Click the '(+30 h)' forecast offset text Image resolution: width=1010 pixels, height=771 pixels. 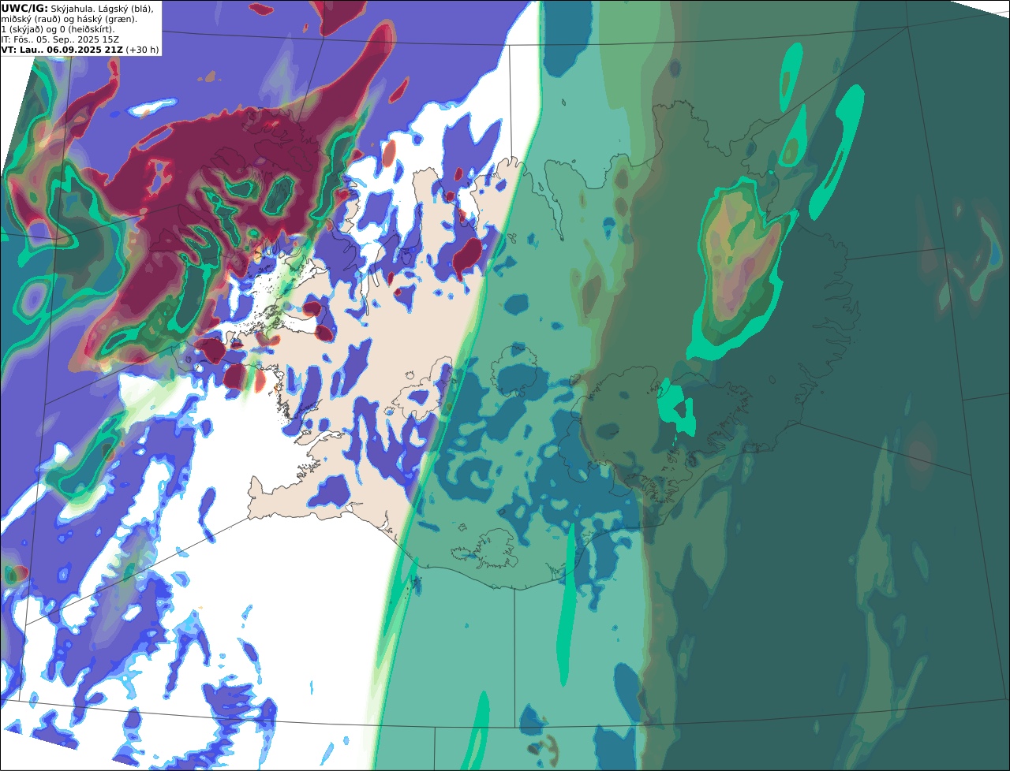pos(143,50)
